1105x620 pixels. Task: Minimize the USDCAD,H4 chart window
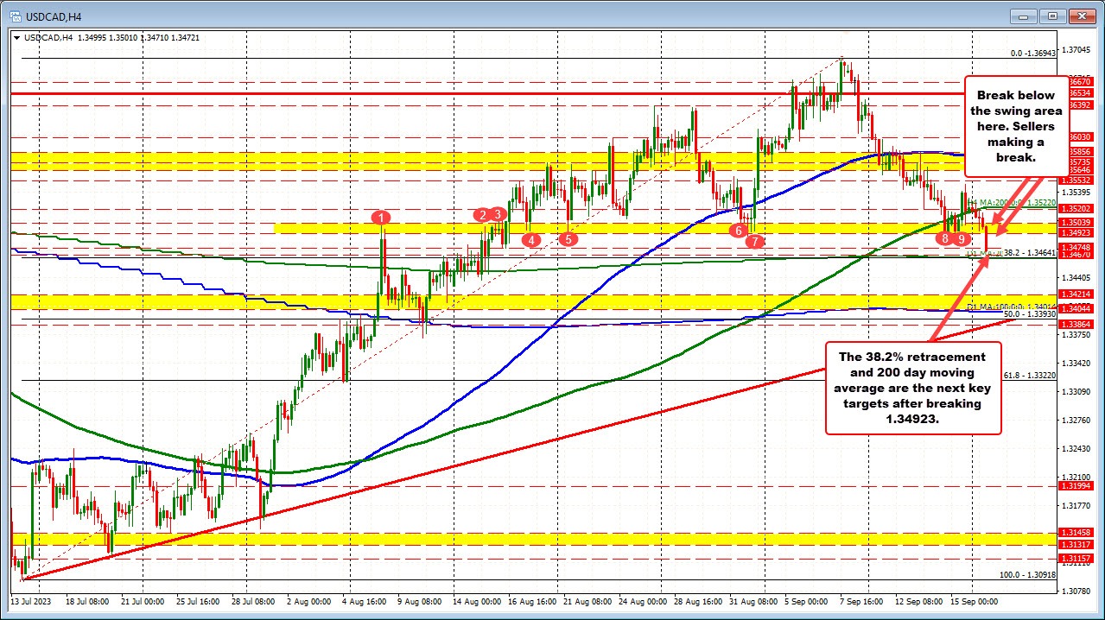click(1022, 16)
